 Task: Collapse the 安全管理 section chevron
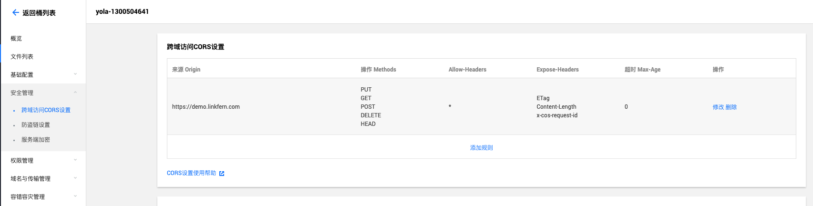[75, 93]
